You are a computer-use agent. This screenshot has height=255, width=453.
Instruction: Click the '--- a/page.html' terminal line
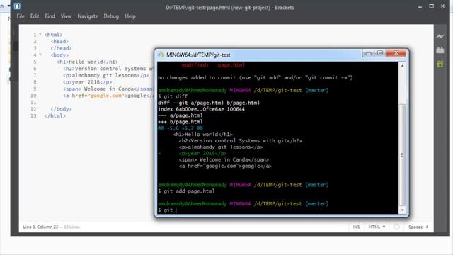pyautogui.click(x=180, y=115)
